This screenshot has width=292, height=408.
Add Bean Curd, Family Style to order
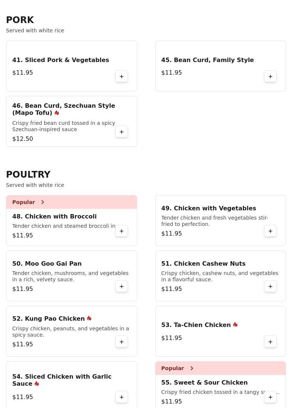pyautogui.click(x=270, y=77)
